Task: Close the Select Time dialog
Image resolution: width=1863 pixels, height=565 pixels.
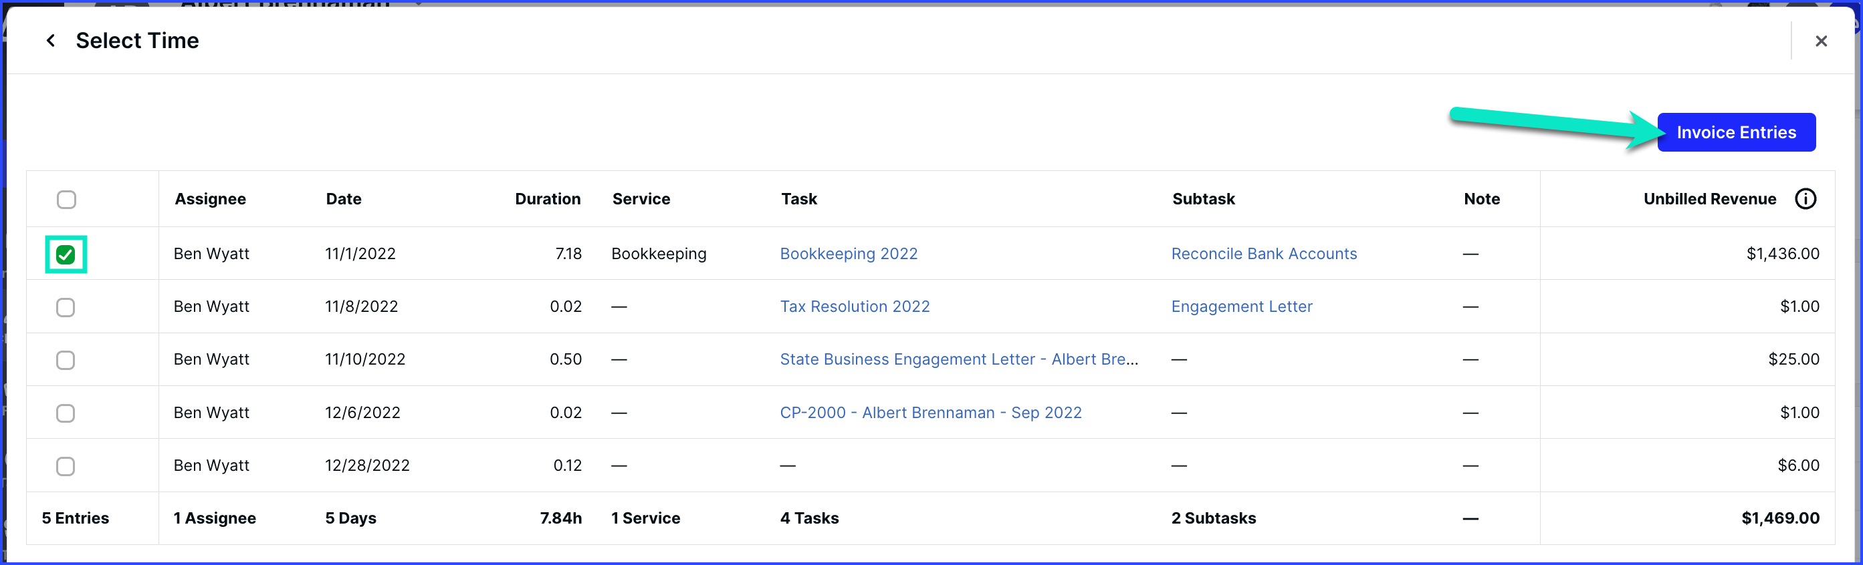Action: (x=1821, y=41)
